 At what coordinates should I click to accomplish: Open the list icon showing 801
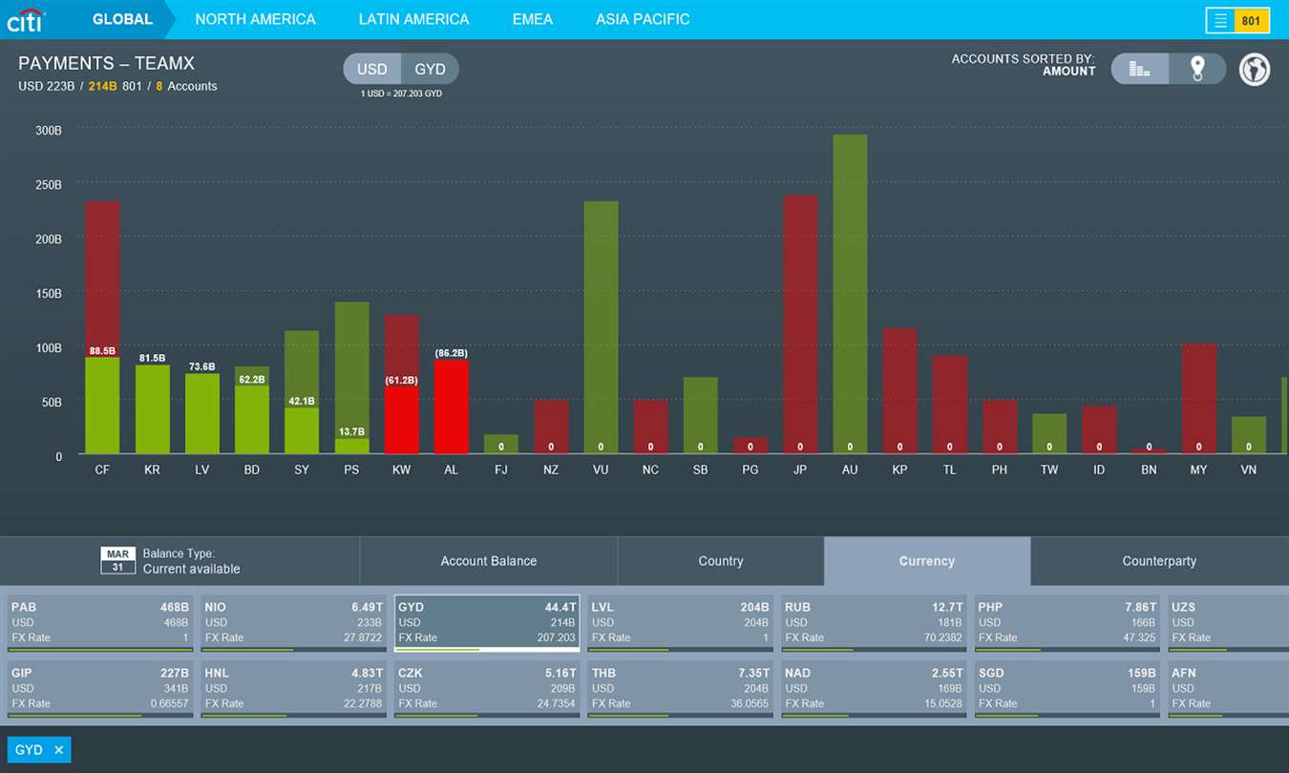1237,20
